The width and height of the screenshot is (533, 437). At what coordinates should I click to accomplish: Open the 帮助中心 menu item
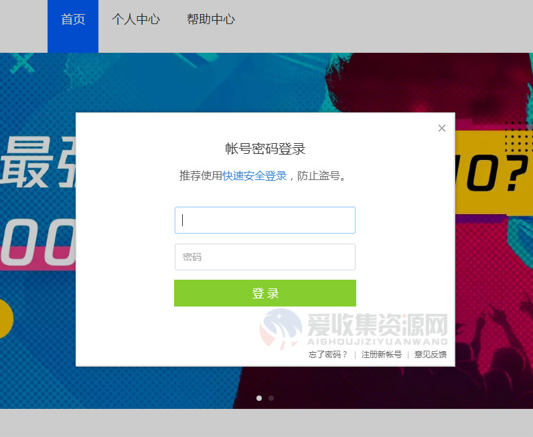(x=210, y=19)
